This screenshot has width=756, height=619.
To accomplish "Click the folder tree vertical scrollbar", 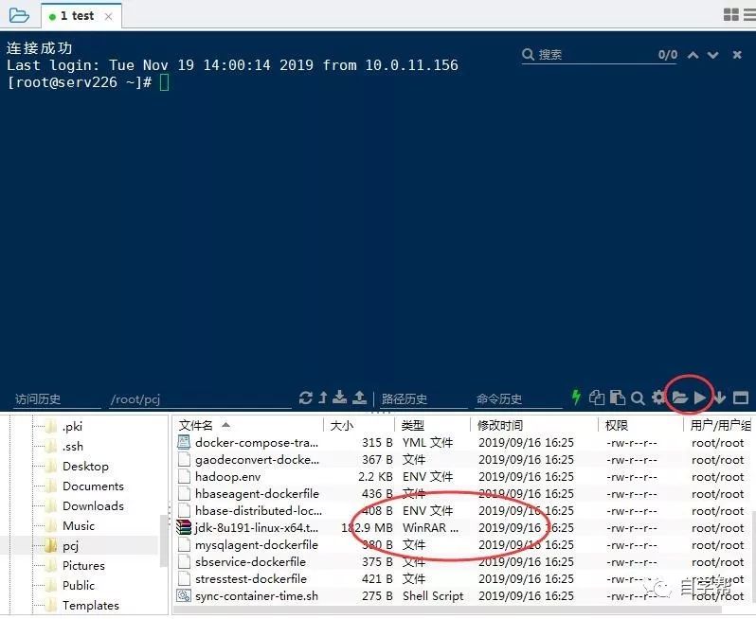I will click(164, 540).
